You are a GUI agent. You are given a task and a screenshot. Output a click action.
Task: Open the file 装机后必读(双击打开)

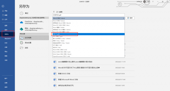pos(93,86)
